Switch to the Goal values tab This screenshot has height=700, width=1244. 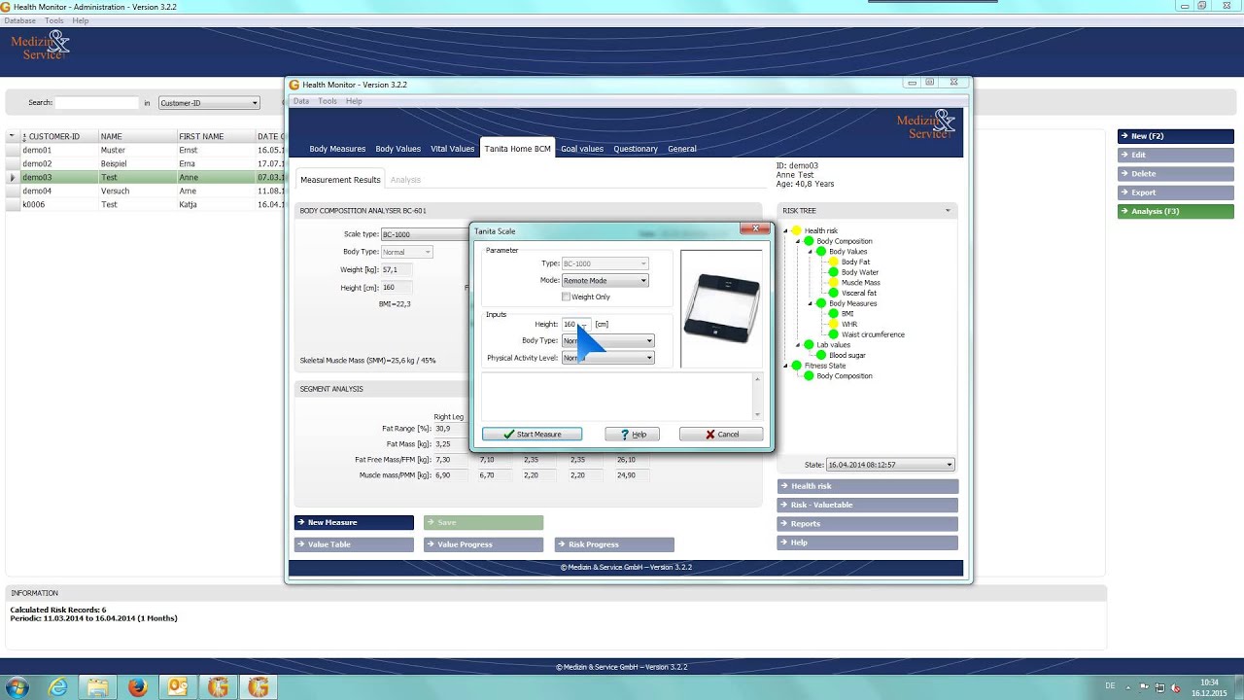pos(581,149)
